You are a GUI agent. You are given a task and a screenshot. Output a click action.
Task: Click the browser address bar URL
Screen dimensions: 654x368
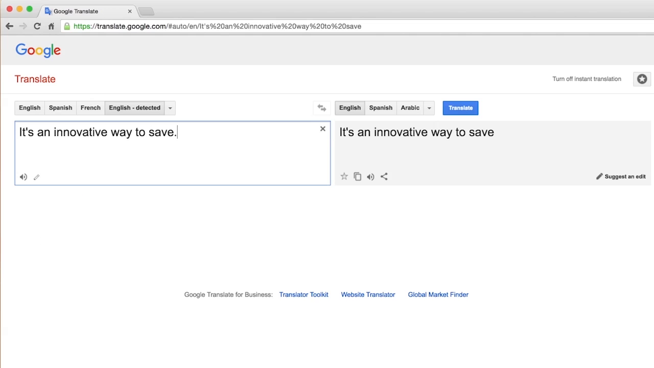217,26
